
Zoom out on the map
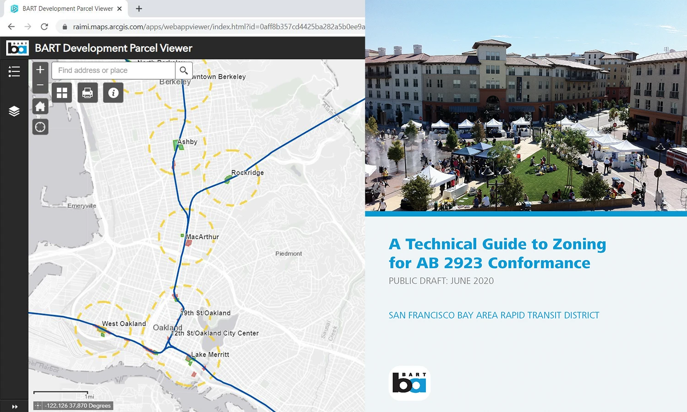pyautogui.click(x=40, y=85)
